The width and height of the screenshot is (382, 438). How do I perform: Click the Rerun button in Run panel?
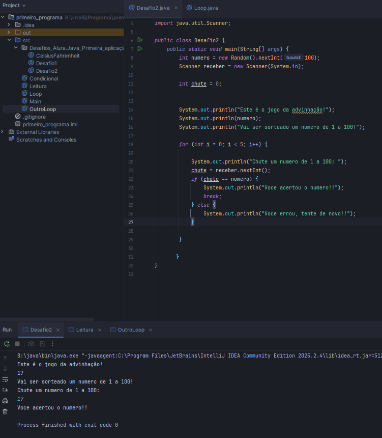coord(7,344)
